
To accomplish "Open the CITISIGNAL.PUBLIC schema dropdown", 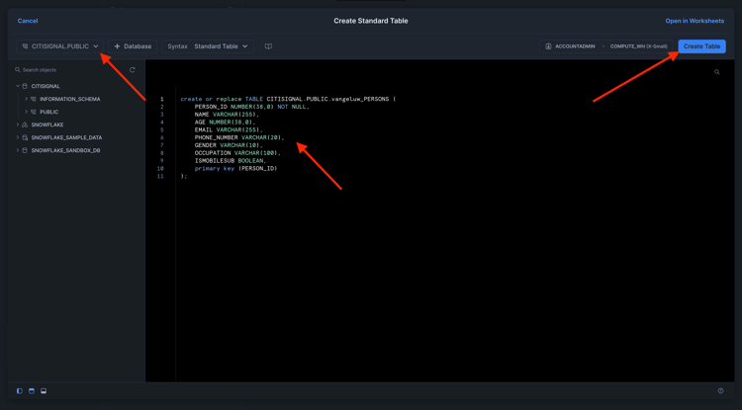I will (60, 46).
